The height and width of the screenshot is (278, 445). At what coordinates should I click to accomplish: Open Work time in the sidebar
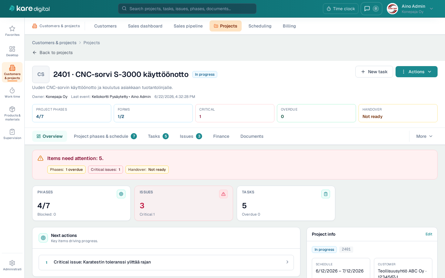tap(12, 93)
